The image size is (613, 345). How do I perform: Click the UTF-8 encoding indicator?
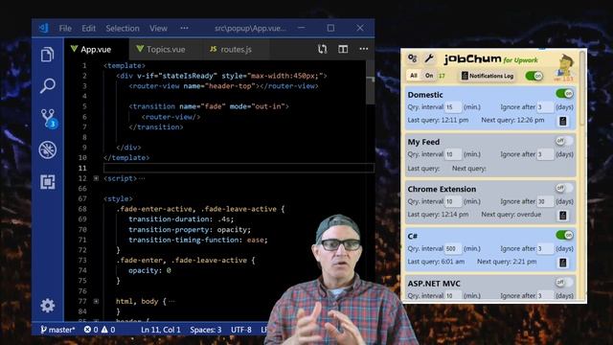[241, 330]
